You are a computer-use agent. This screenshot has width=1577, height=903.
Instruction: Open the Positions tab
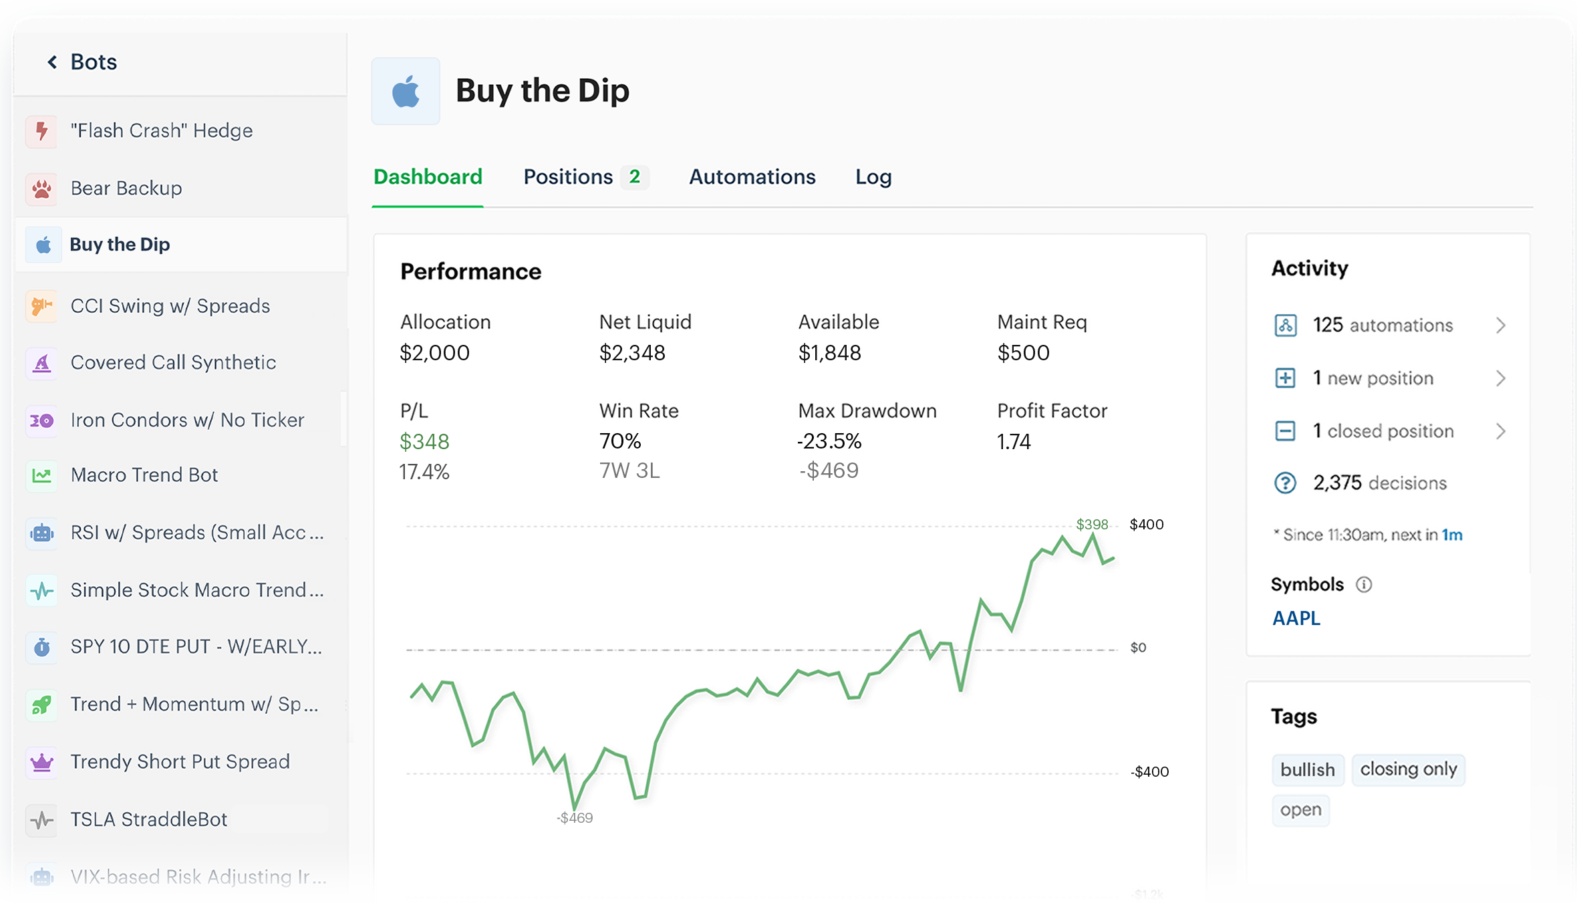click(x=568, y=177)
